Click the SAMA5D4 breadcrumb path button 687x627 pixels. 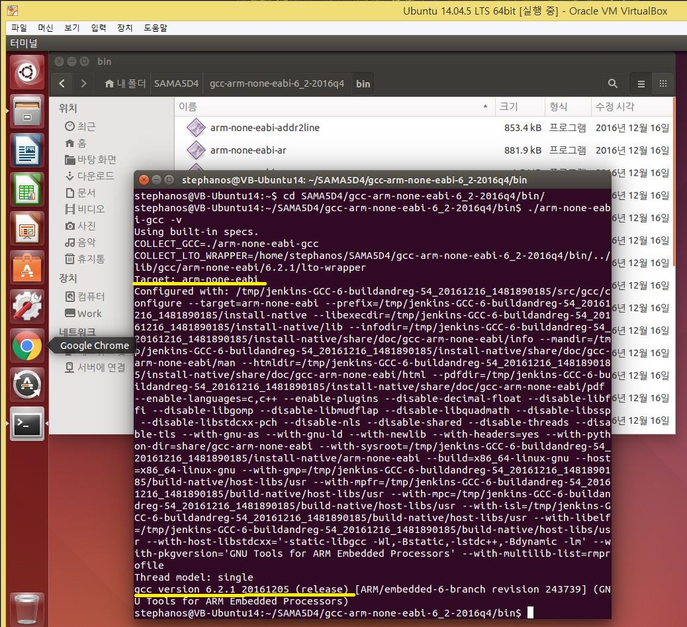coord(168,84)
